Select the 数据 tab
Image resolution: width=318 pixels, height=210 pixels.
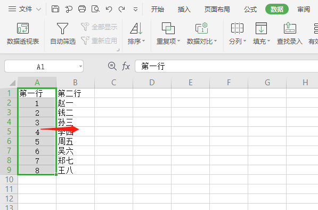point(277,9)
